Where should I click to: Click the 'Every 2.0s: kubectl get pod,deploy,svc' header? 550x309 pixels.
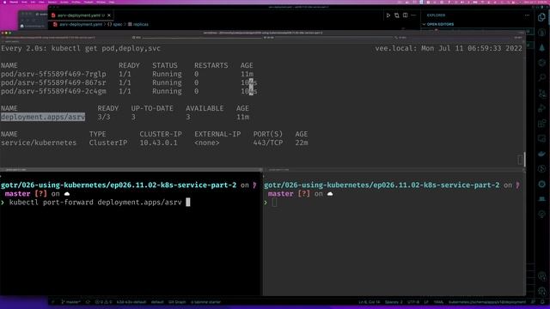[81, 48]
